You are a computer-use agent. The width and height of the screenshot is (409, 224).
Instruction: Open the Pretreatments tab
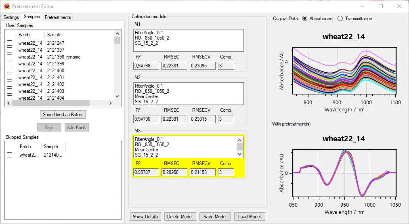(58, 17)
